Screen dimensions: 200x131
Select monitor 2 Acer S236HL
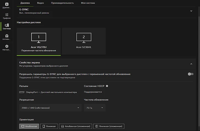(x=84, y=41)
